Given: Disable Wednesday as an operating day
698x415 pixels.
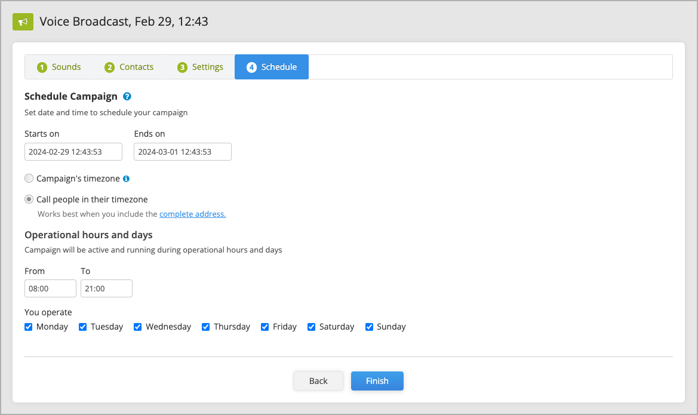Looking at the screenshot, I should click(x=137, y=327).
